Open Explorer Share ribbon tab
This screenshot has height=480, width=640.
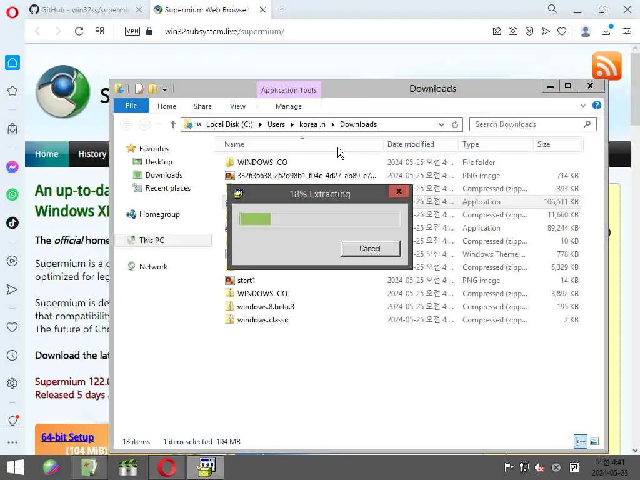click(x=202, y=106)
